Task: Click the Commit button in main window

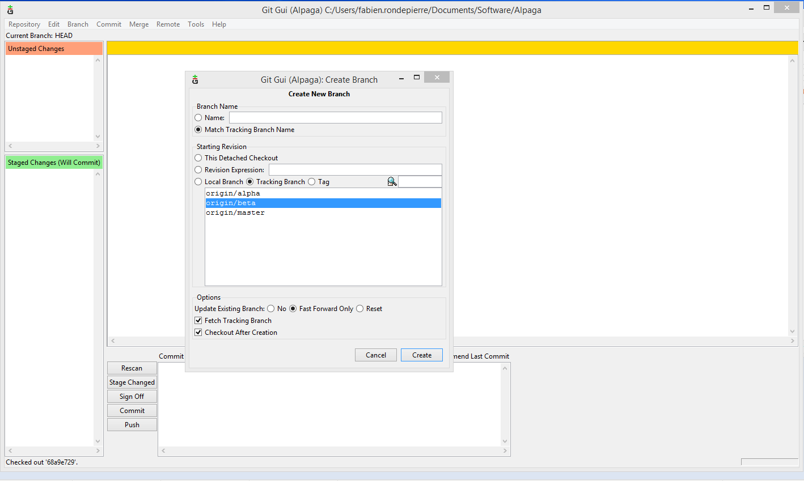Action: 132,411
